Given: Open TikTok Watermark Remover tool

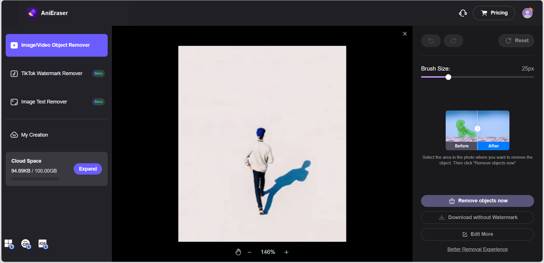Looking at the screenshot, I should tap(57, 74).
